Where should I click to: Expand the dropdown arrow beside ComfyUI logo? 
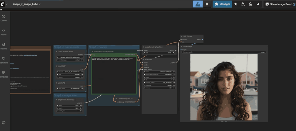pos(7,4)
